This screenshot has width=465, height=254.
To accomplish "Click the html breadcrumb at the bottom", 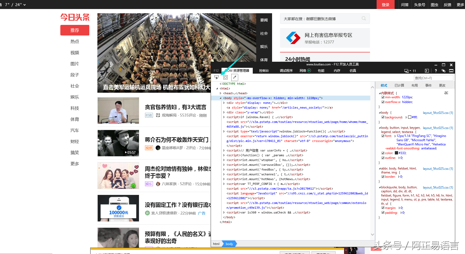I will (x=216, y=244).
